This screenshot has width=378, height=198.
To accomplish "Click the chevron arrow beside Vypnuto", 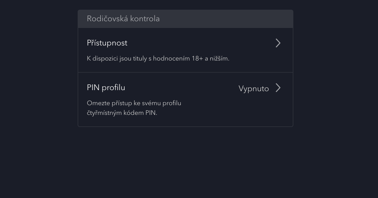I will 278,88.
